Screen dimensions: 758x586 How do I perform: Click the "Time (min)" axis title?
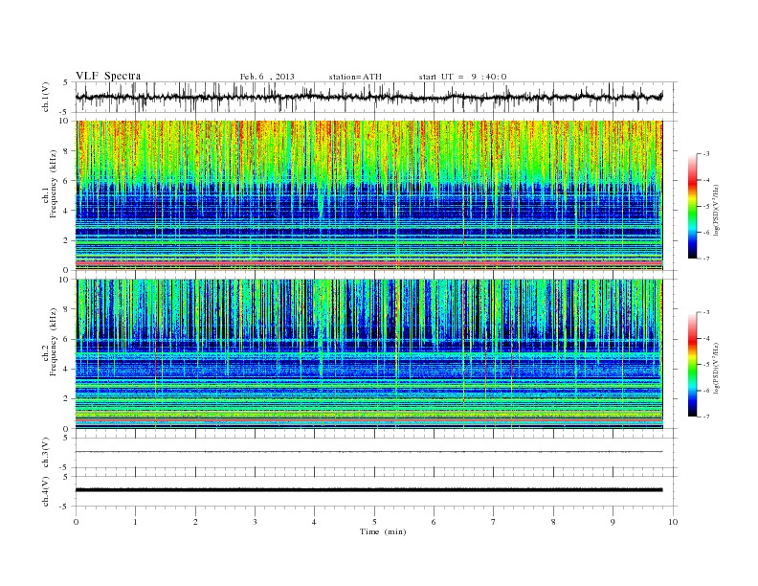click(x=383, y=531)
